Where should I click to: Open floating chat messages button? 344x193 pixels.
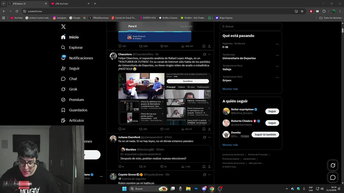333,177
